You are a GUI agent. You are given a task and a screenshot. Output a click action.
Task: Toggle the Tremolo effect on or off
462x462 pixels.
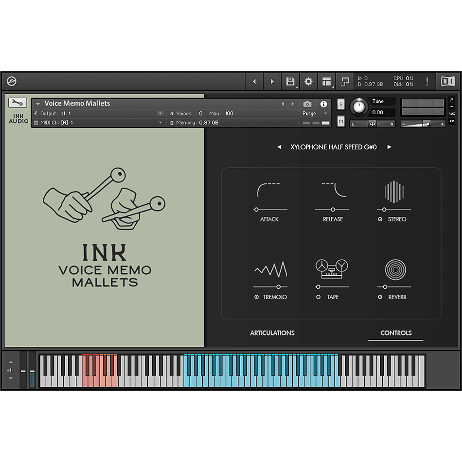tap(257, 297)
